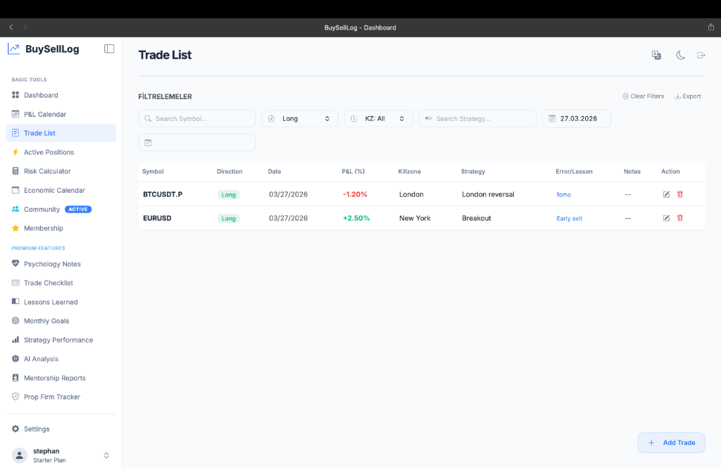Click the browser share icon
721x468 pixels.
pos(710,27)
